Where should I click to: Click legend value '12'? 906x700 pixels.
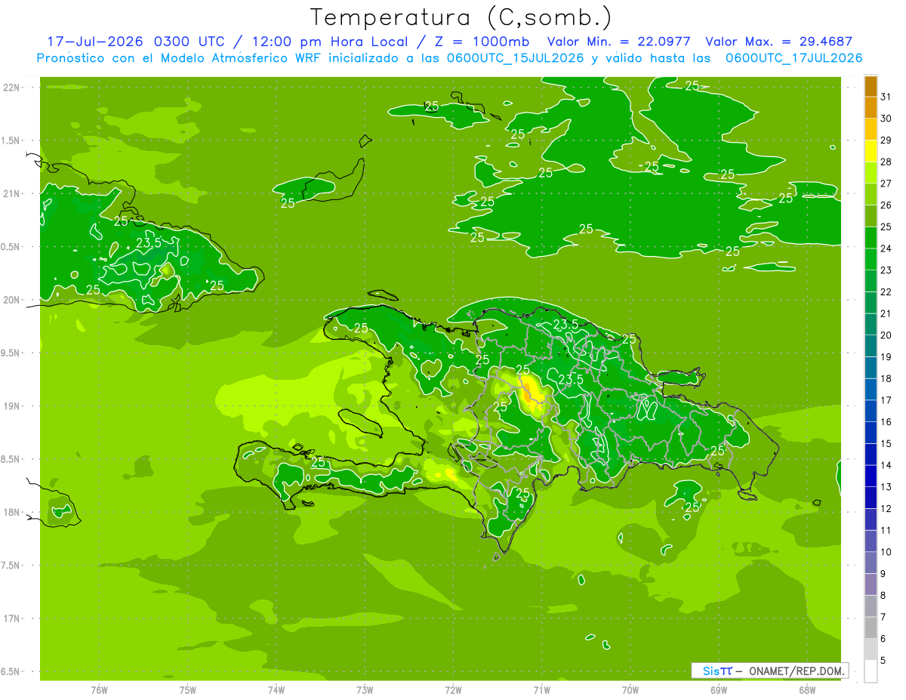point(886,509)
